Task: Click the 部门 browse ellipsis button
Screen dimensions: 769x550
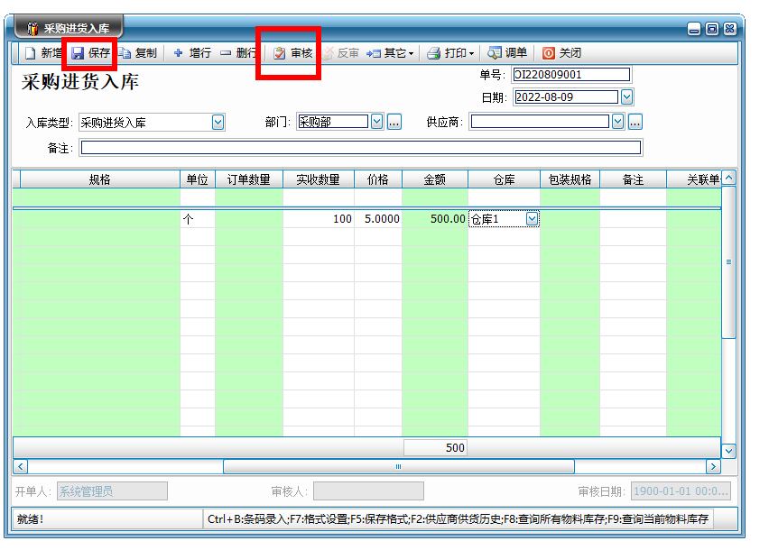Action: tap(394, 122)
